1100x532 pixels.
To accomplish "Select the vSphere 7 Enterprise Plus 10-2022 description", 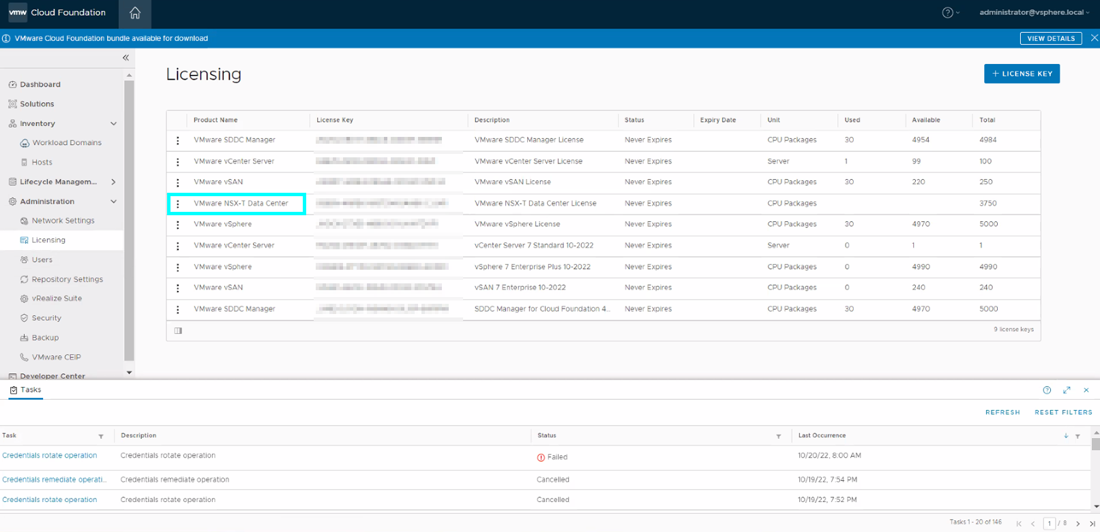I will 533,267.
